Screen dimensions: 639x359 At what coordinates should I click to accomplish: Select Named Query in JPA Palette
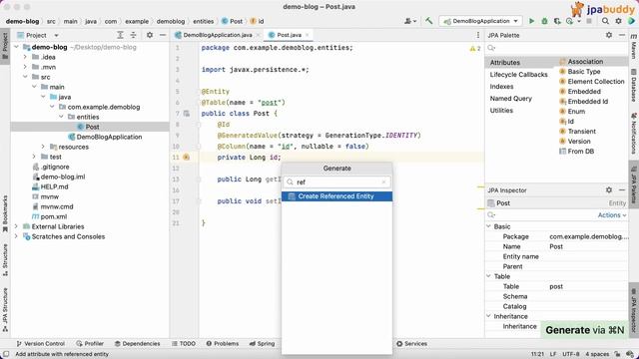tap(510, 99)
